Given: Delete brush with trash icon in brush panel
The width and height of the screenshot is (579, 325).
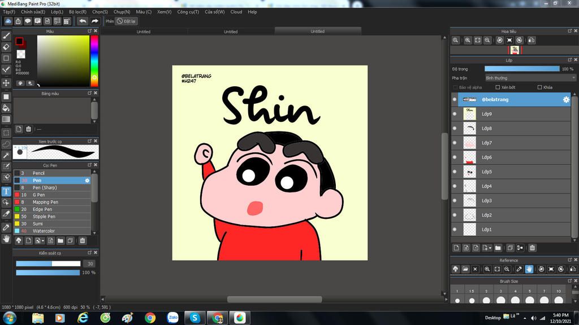Looking at the screenshot, I should [83, 240].
